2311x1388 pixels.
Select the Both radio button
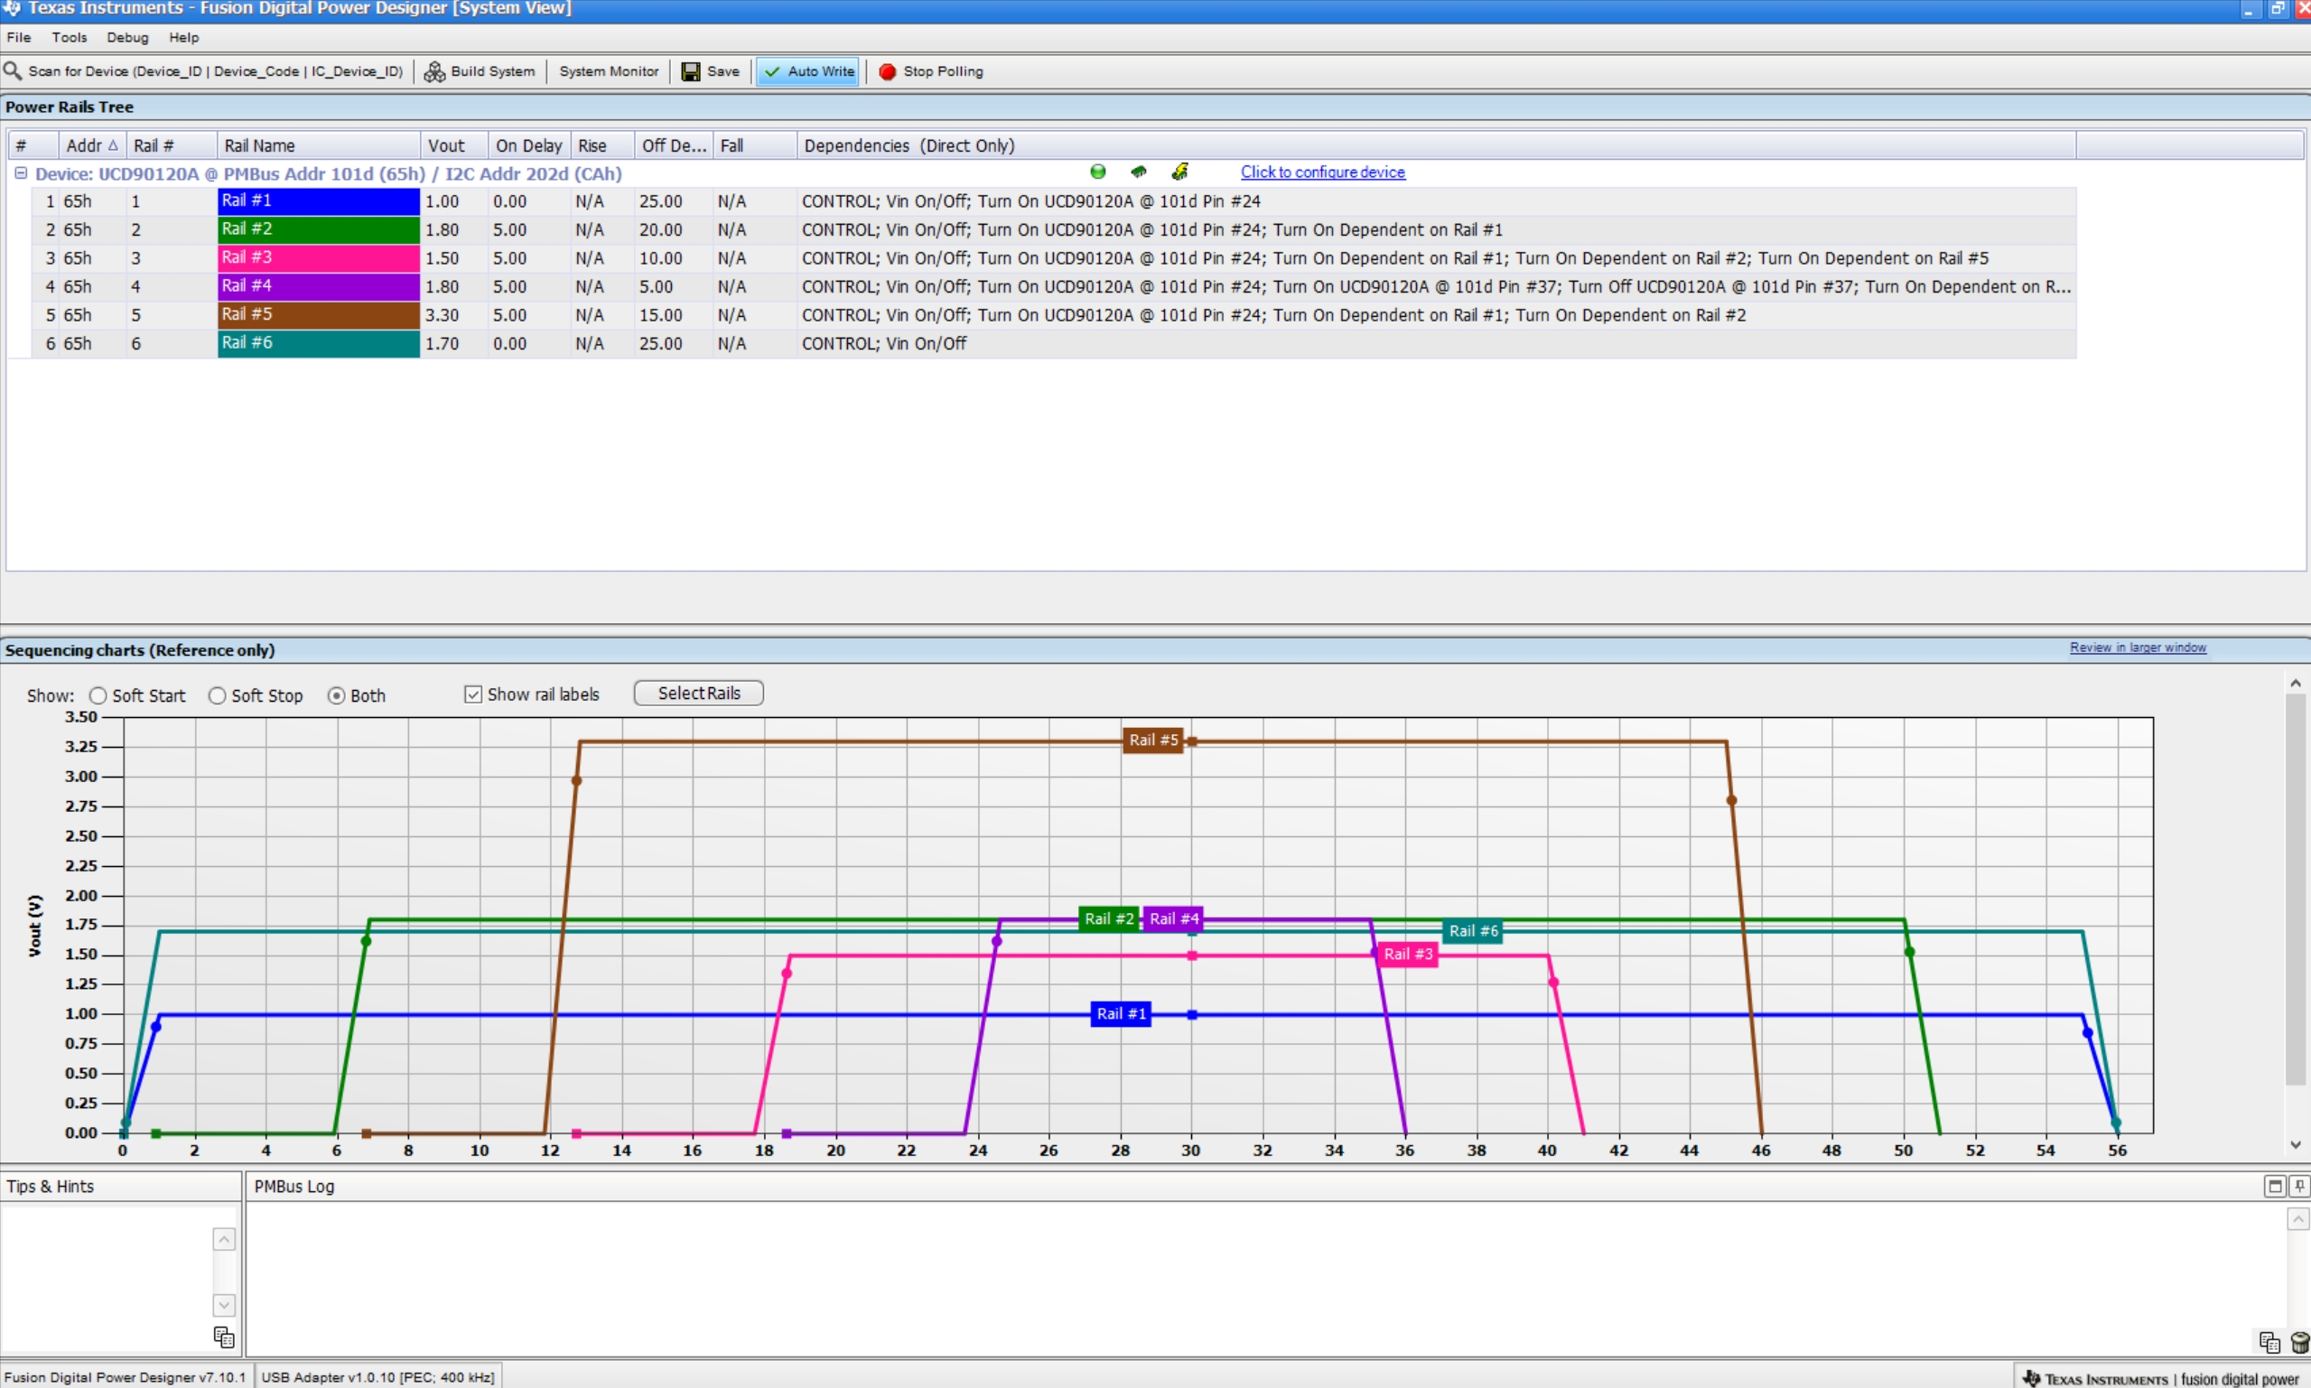point(336,696)
